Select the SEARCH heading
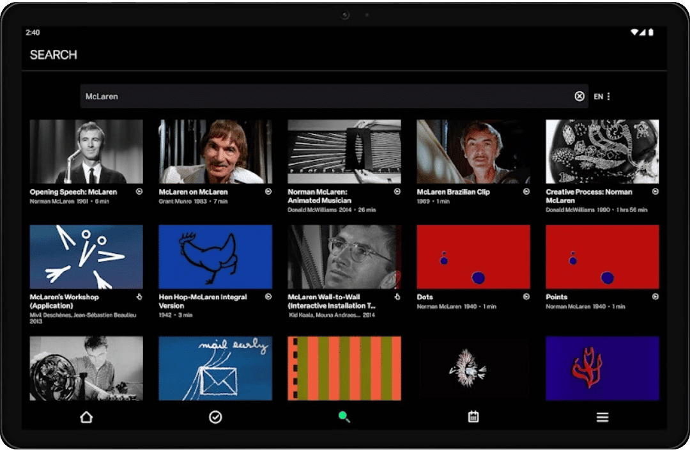This screenshot has height=452, width=690. point(53,55)
